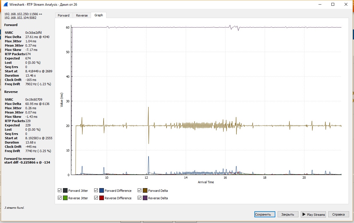Click the blue Forward Difference color swatch

click(x=102, y=190)
